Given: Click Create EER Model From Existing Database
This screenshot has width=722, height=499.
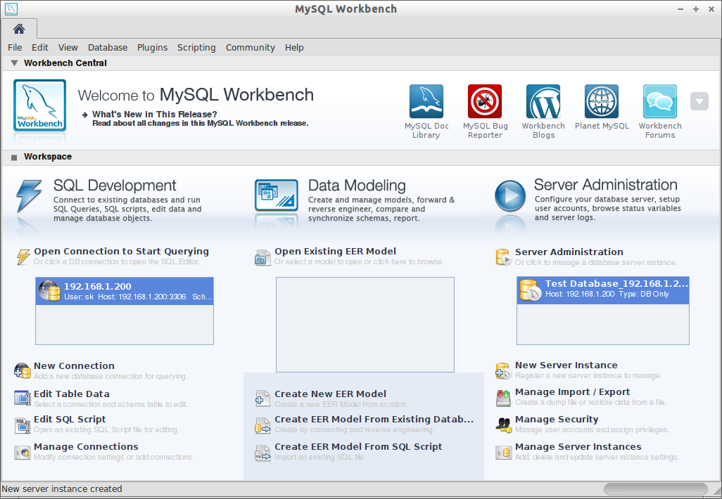Looking at the screenshot, I should [x=374, y=420].
